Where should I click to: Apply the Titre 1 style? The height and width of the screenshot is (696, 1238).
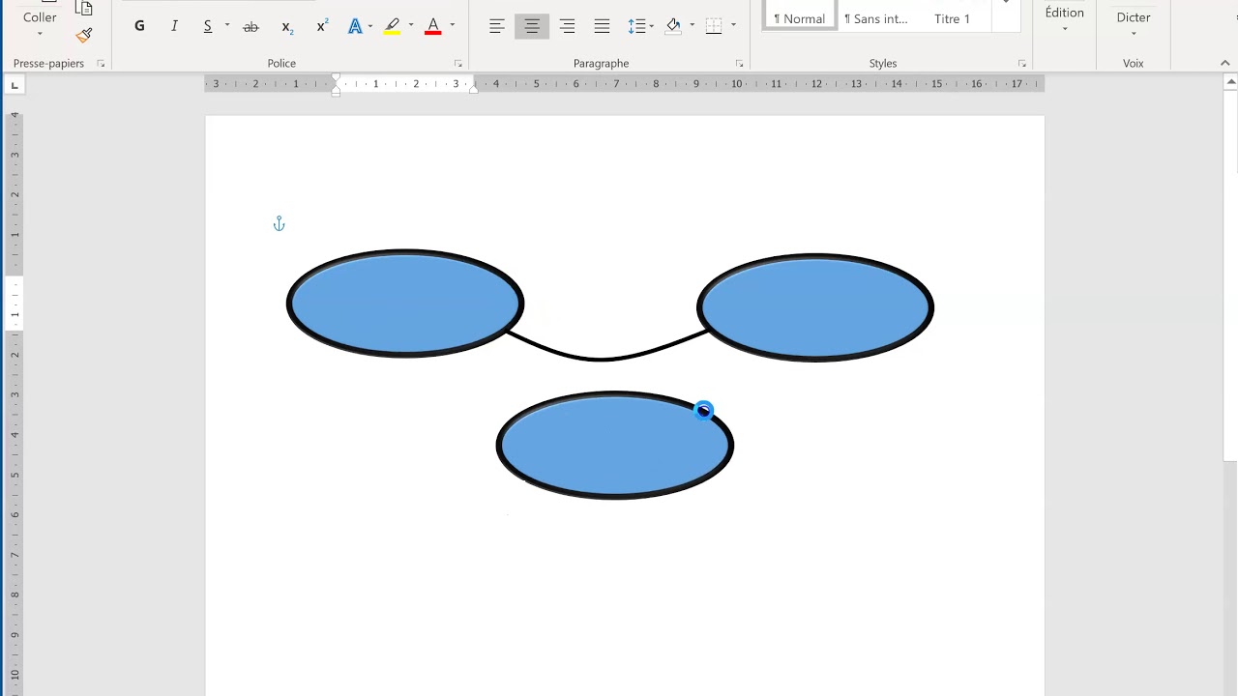(952, 18)
